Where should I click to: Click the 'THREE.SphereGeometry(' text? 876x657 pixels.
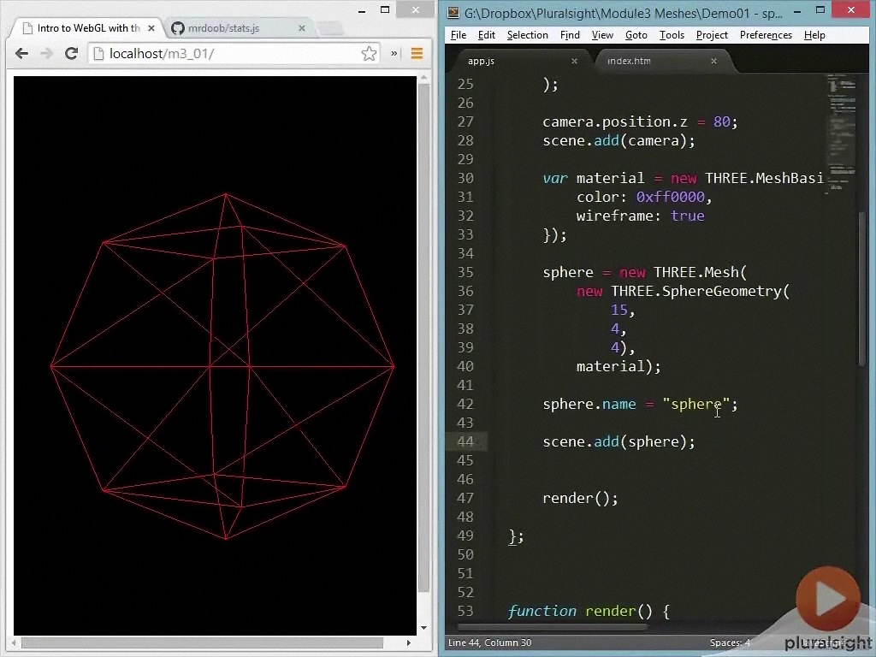pos(700,291)
